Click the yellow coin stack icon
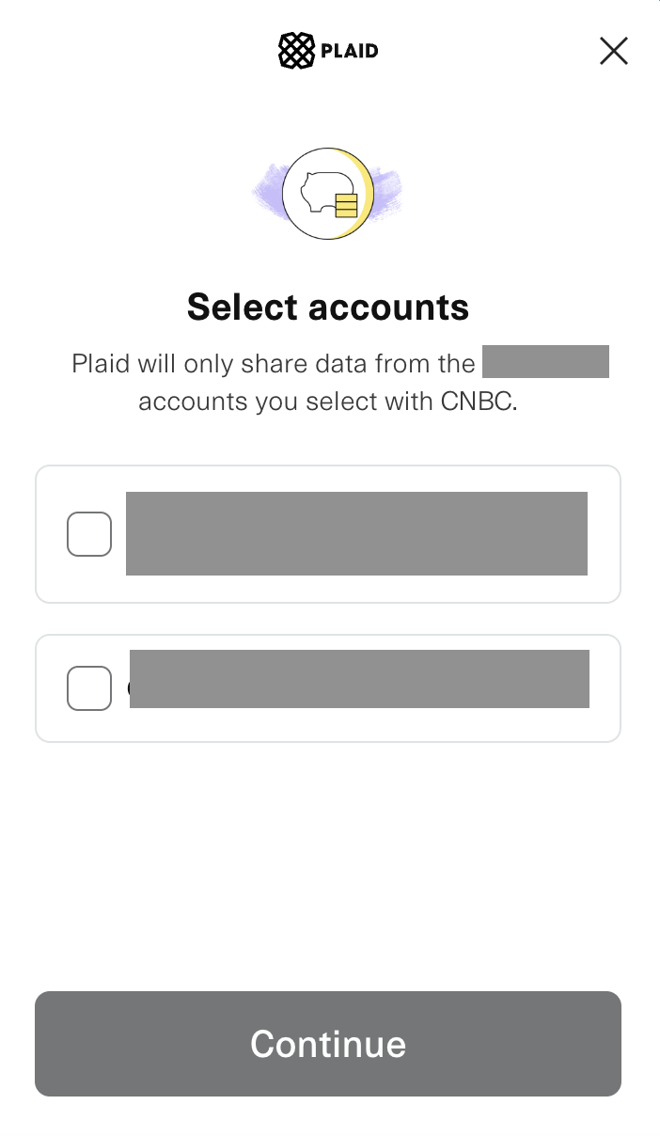The width and height of the screenshot is (660, 1136). pos(347,205)
